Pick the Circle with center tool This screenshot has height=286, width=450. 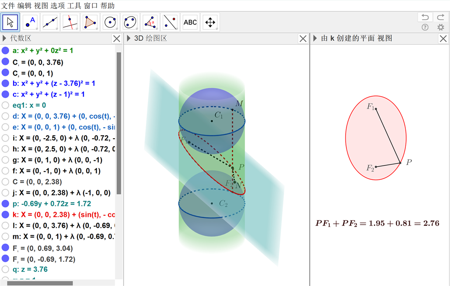click(x=110, y=22)
